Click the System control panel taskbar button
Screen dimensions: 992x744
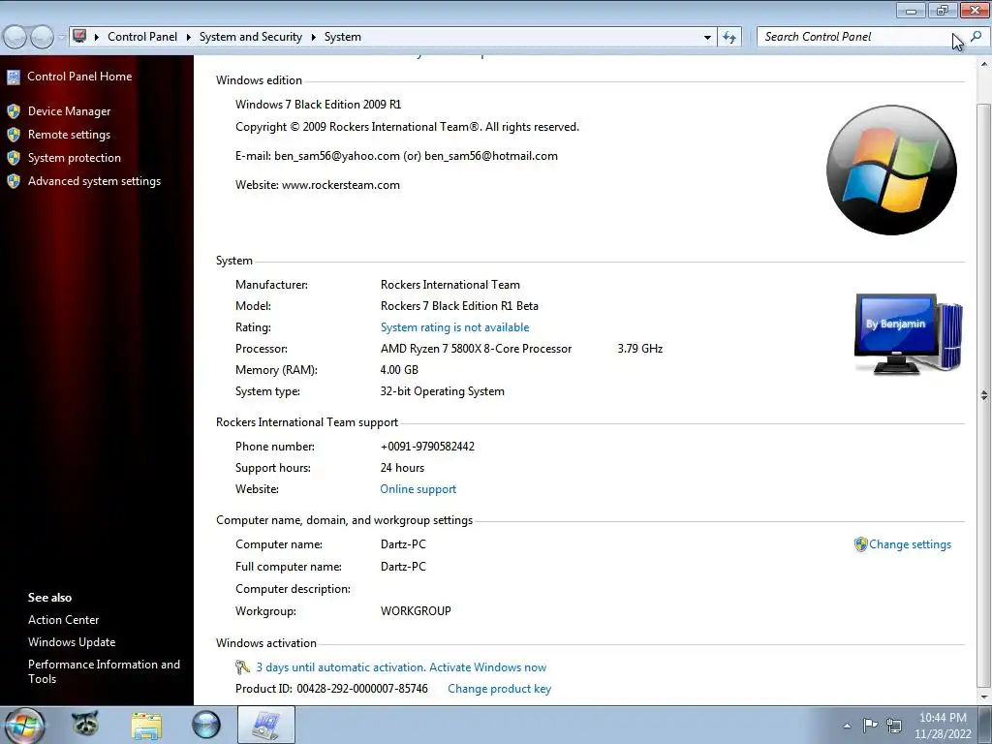(266, 725)
